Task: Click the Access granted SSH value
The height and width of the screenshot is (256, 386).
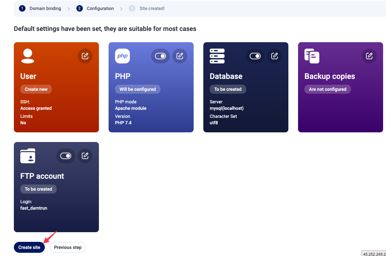Action: [x=36, y=108]
